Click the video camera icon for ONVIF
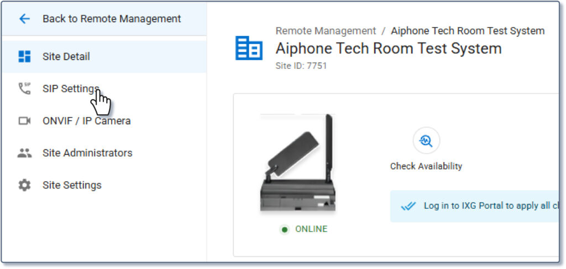This screenshot has width=566, height=269. click(x=24, y=121)
